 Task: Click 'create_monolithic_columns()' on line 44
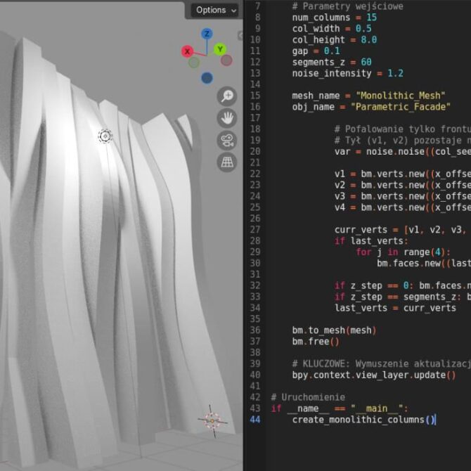coord(363,420)
